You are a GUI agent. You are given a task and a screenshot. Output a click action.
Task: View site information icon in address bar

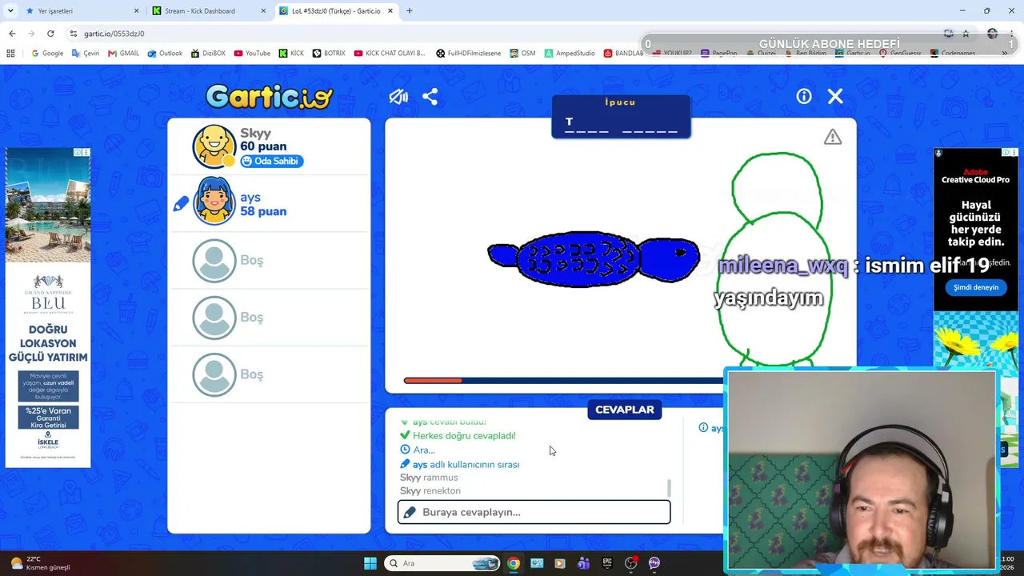[74, 34]
